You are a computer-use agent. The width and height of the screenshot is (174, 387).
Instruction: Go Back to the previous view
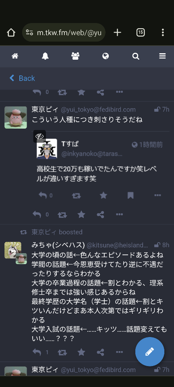point(22,78)
